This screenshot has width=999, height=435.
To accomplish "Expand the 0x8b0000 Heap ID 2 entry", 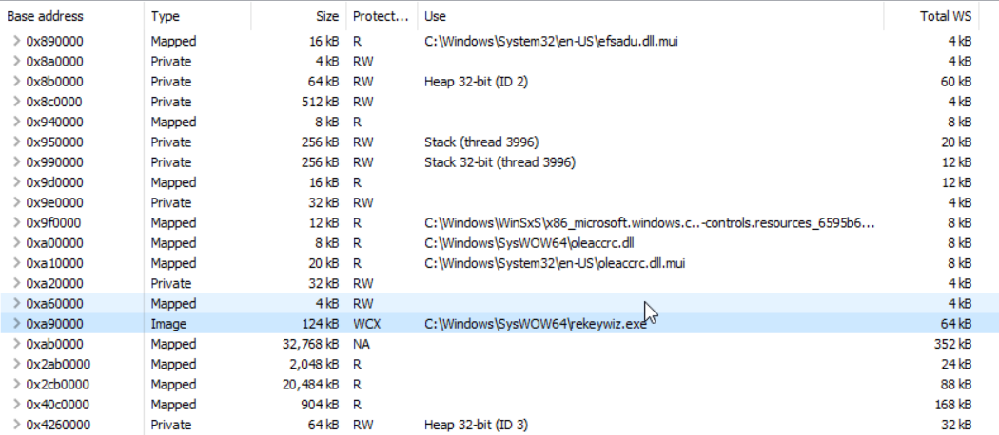I will pos(16,82).
